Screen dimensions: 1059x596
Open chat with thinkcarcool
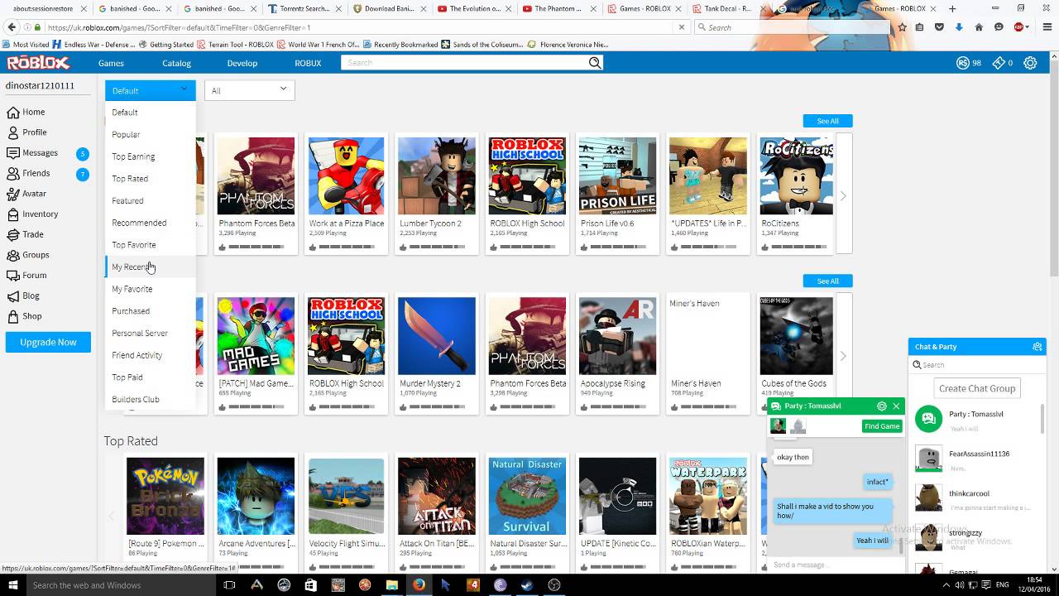977,499
